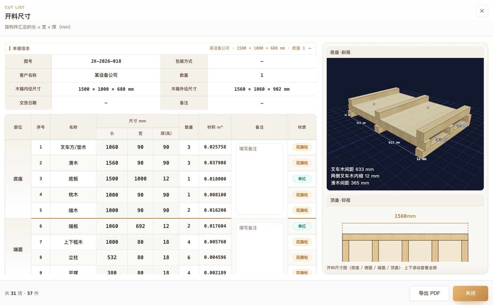Click the 底板 name cell
This screenshot has width=493, height=305.
tap(73, 179)
